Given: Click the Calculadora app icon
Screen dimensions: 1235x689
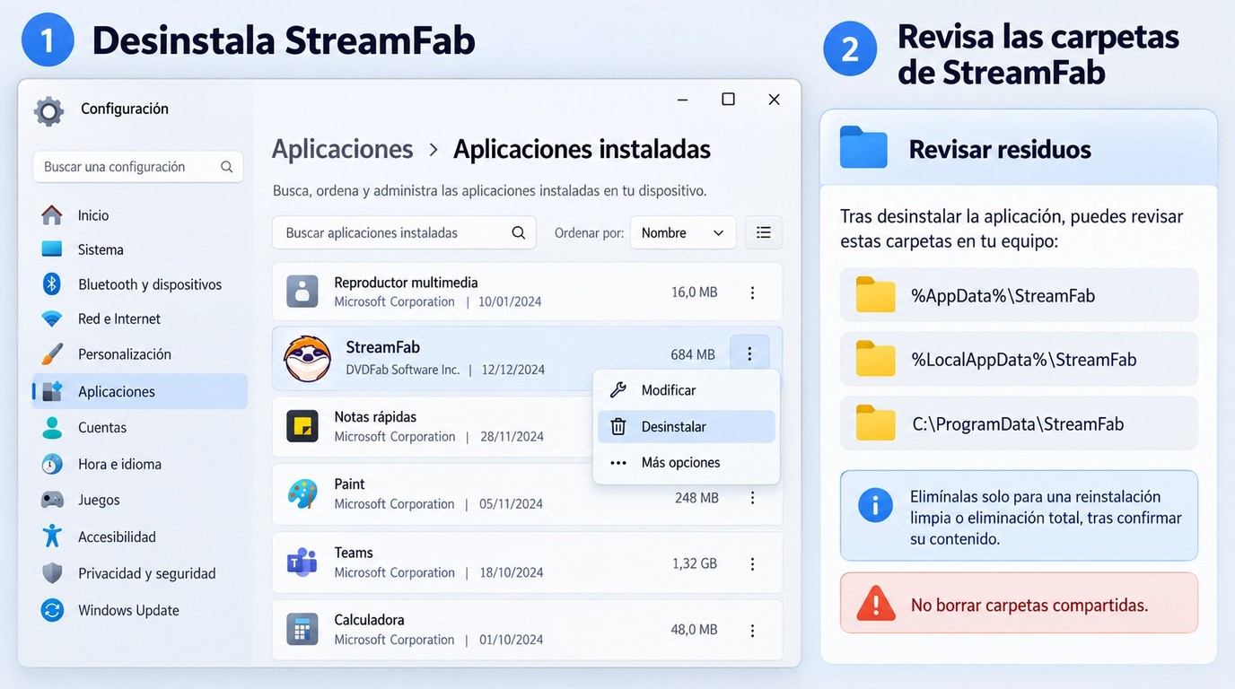Looking at the screenshot, I should tap(302, 629).
